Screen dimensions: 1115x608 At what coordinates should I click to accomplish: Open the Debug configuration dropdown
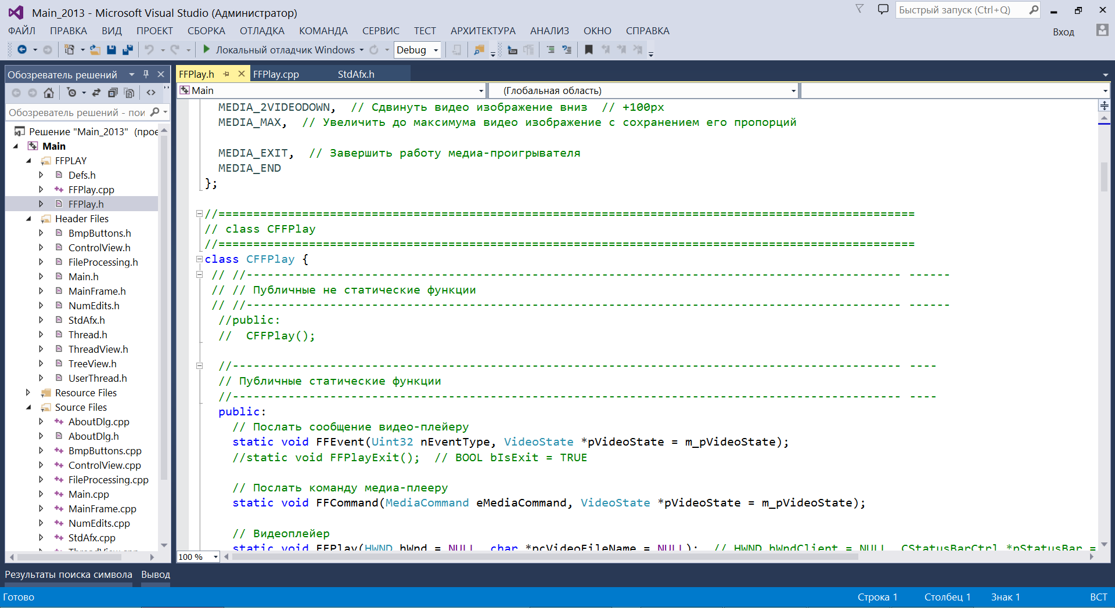[436, 50]
